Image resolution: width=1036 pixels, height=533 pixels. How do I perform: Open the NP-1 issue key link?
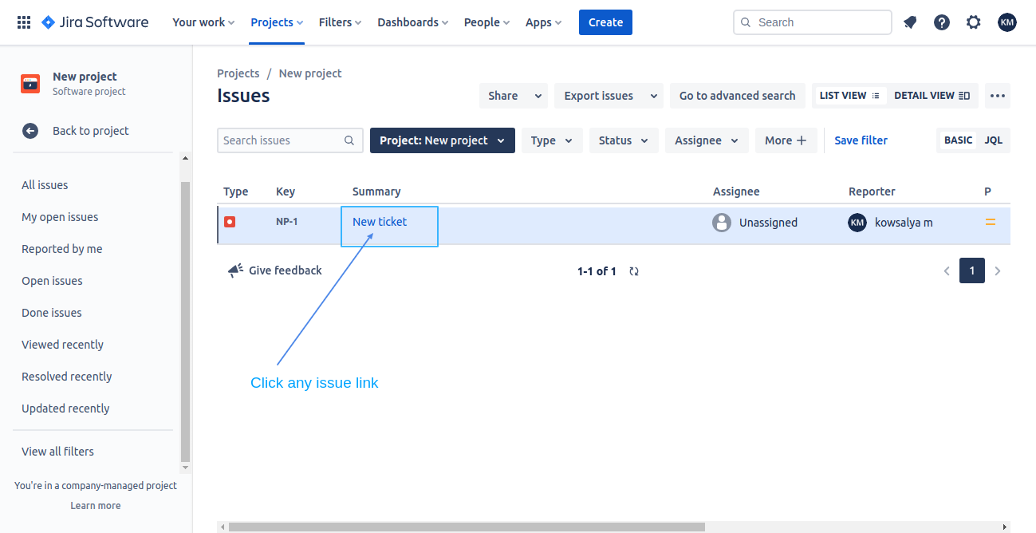tap(287, 222)
